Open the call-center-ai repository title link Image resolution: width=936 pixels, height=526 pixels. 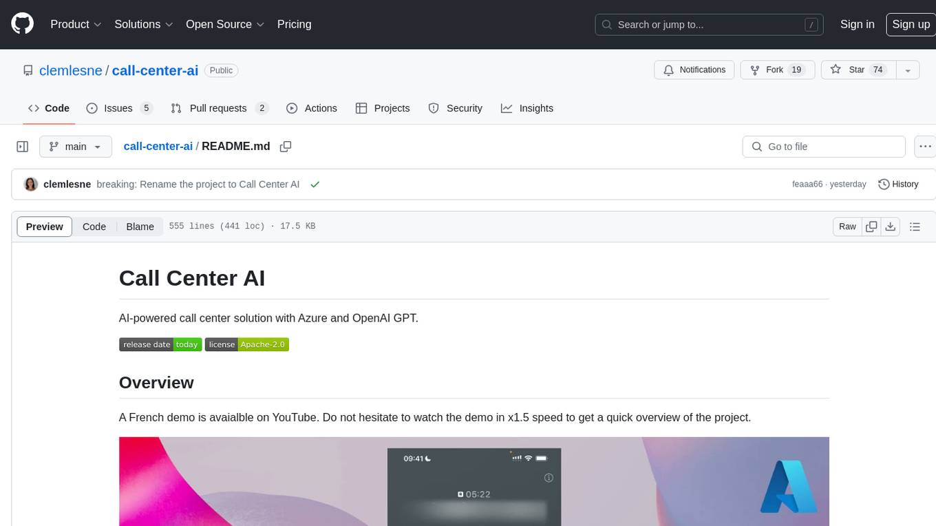coord(155,70)
